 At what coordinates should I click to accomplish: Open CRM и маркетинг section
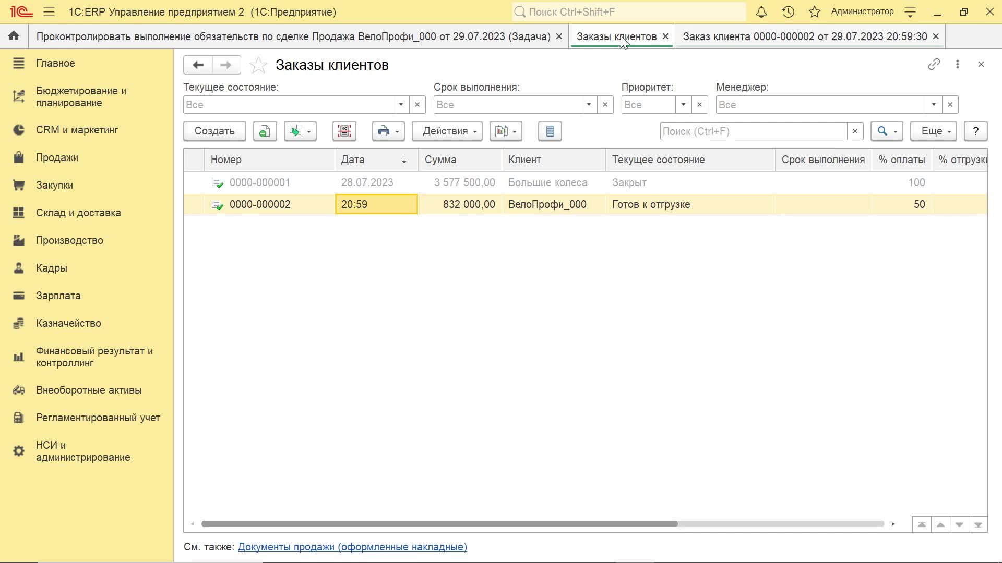tap(87, 130)
